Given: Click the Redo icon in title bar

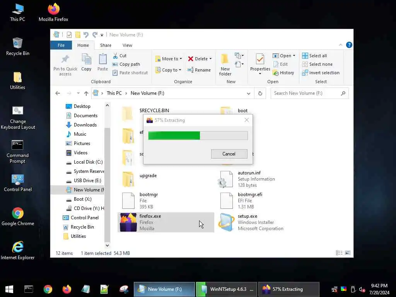Looking at the screenshot, I should pos(95,35).
